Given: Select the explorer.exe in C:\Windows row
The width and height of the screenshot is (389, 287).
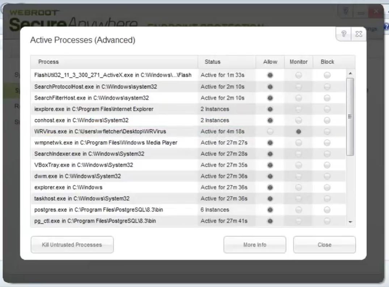Looking at the screenshot, I should [188, 187].
